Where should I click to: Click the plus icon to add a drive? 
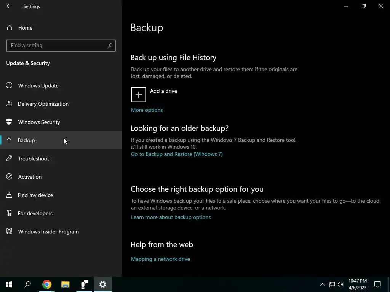(x=139, y=95)
